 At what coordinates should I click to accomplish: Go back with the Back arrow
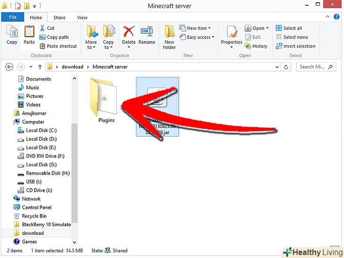[9, 67]
